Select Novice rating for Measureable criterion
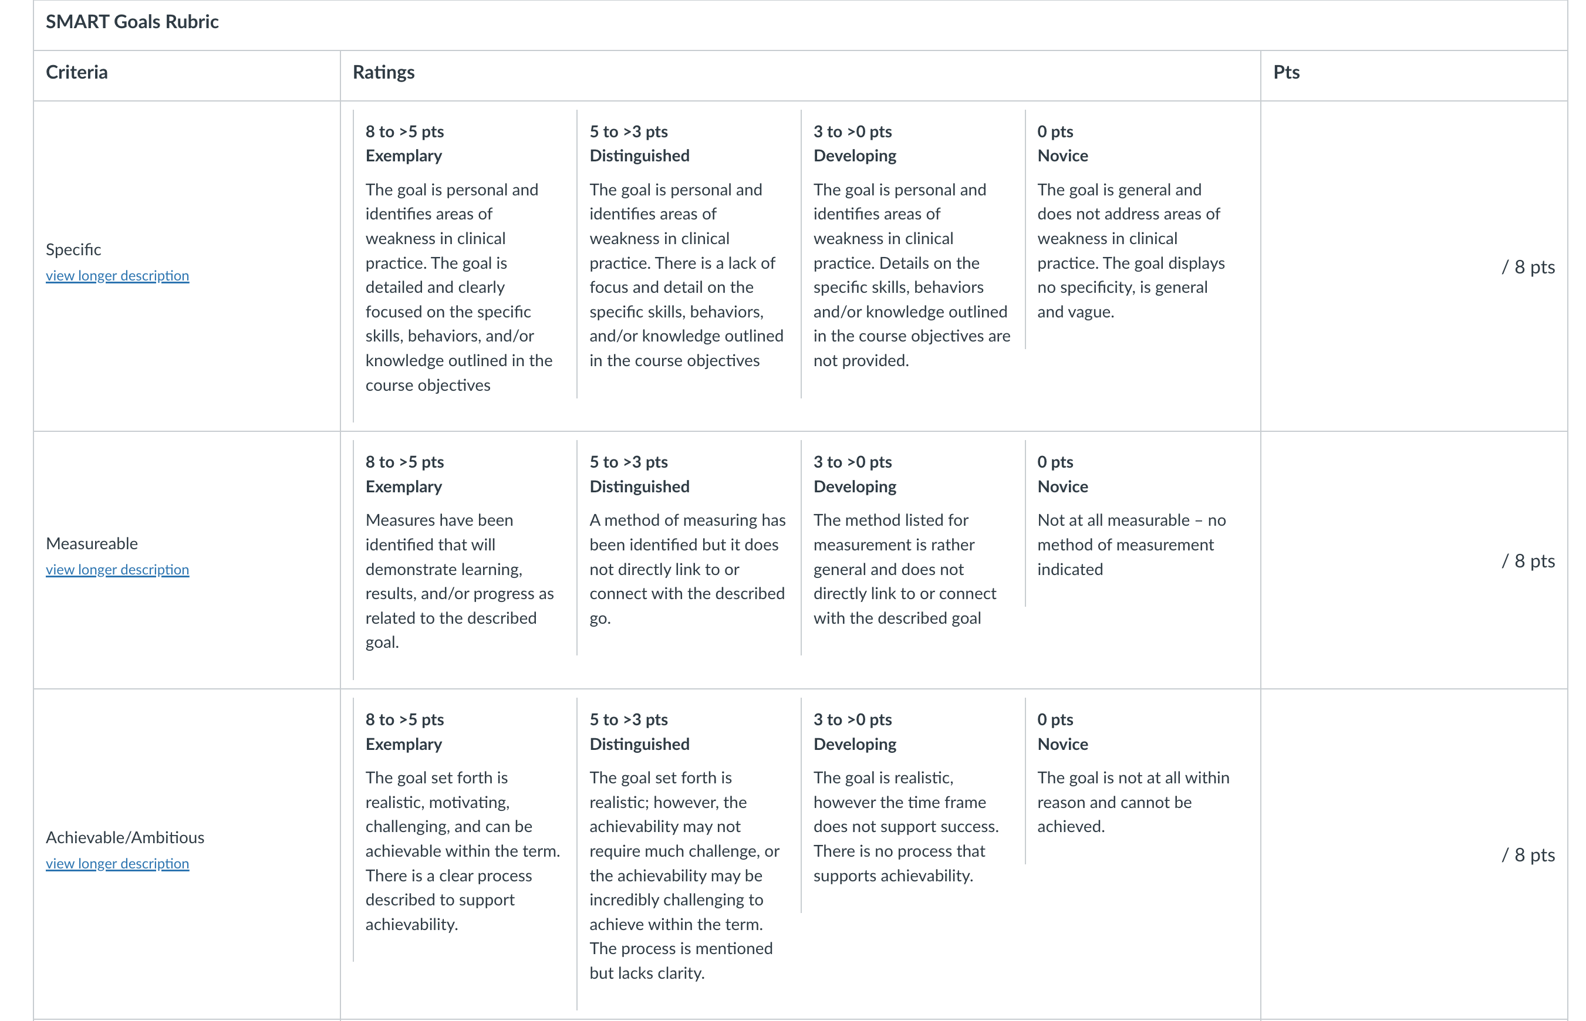This screenshot has height=1021, width=1586. [1136, 523]
